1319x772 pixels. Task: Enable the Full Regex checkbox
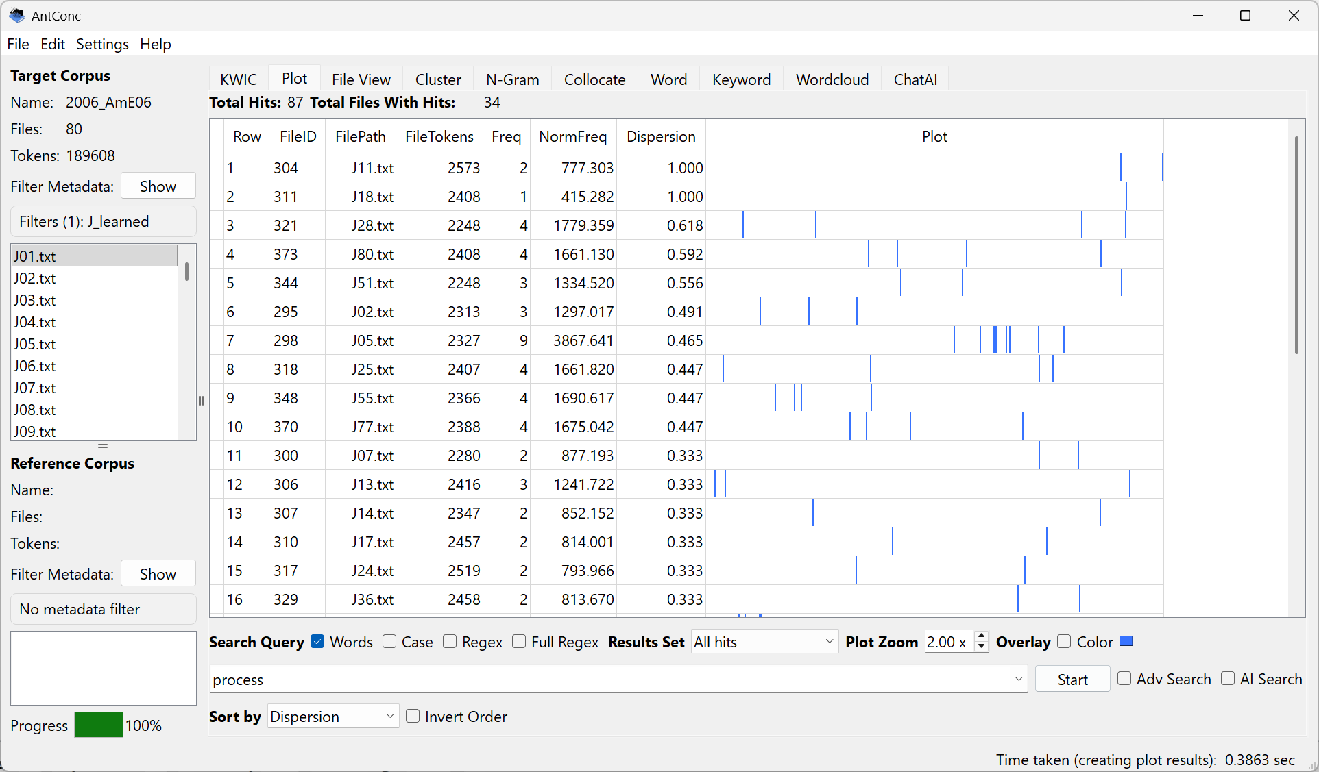click(519, 641)
